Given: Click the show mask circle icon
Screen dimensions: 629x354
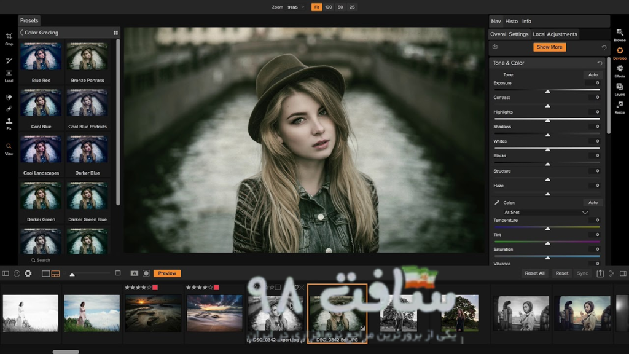Looking at the screenshot, I should (x=146, y=273).
